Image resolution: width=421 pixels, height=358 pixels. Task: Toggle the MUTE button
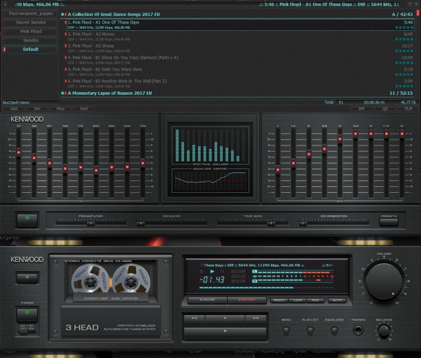[337, 300]
